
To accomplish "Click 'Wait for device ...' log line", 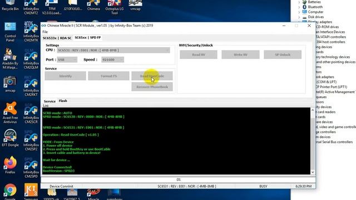I will 56,160.
